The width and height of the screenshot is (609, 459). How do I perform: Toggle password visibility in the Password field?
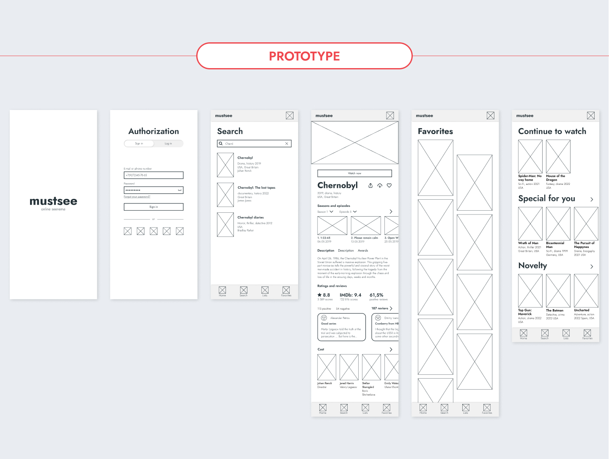180,190
